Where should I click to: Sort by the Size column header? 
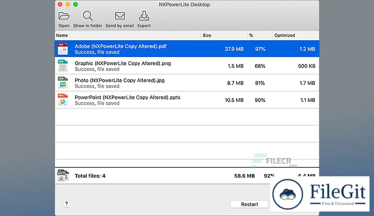point(207,35)
